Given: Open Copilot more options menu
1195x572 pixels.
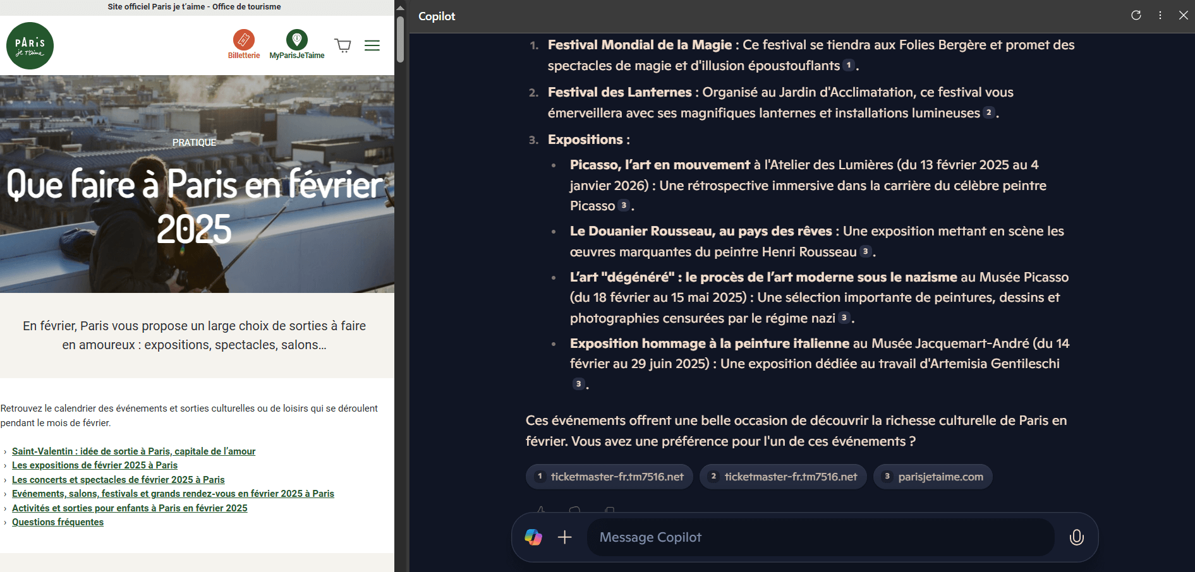Looking at the screenshot, I should (x=1160, y=15).
